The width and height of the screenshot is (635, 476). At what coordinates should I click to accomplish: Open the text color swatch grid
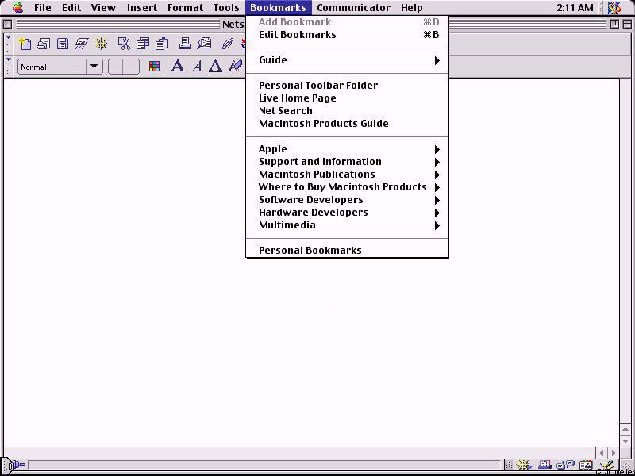pos(154,67)
